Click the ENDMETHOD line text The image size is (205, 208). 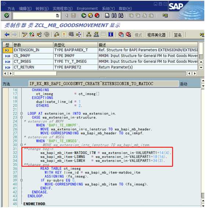[35, 204]
